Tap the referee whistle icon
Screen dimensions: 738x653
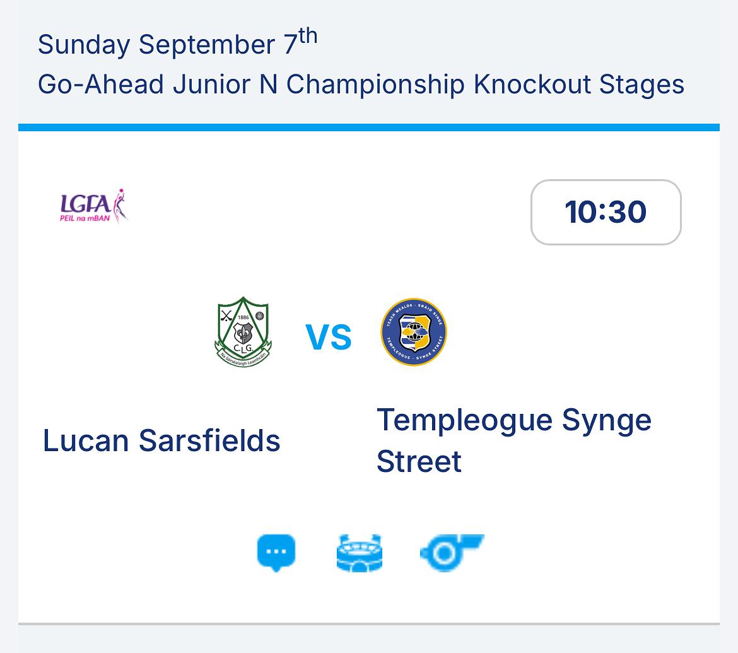coord(452,553)
